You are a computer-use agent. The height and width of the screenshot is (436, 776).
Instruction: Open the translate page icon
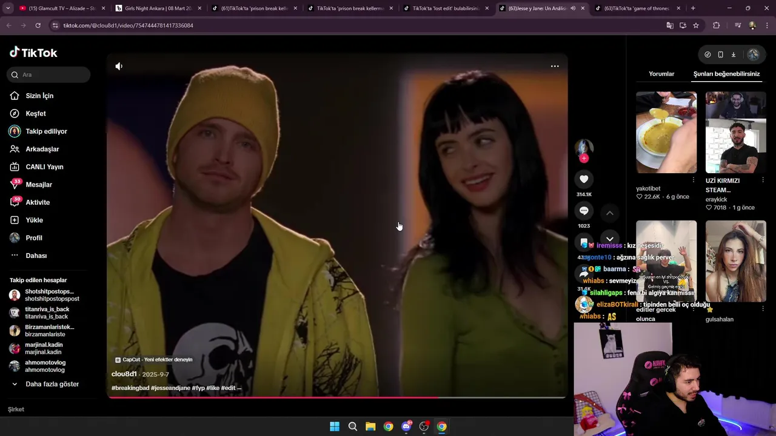coord(670,25)
